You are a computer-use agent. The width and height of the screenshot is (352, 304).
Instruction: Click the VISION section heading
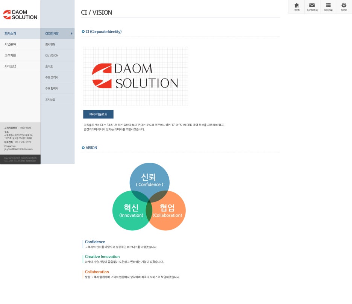click(91, 148)
